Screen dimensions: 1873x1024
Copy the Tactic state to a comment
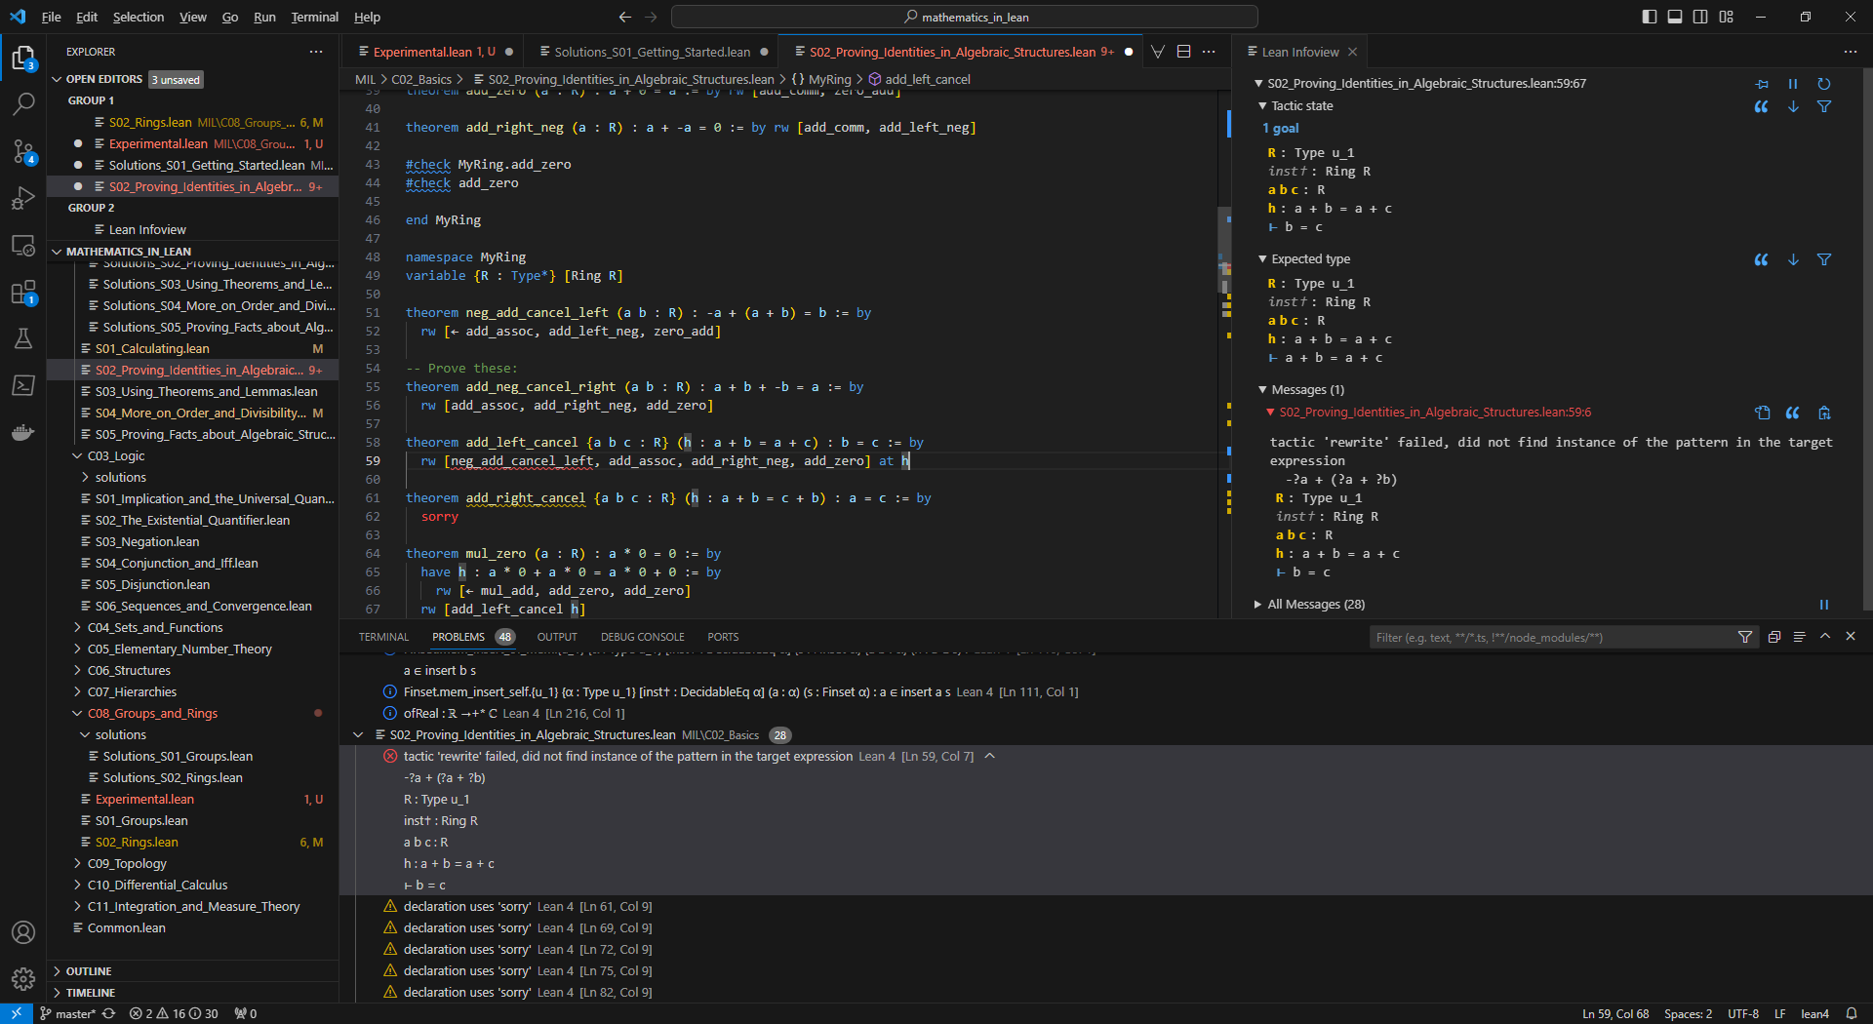click(x=1762, y=106)
